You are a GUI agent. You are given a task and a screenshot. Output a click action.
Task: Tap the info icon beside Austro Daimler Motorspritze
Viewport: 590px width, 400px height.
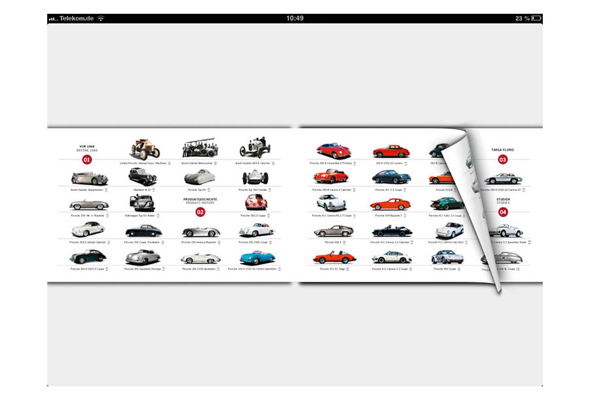[x=215, y=163]
